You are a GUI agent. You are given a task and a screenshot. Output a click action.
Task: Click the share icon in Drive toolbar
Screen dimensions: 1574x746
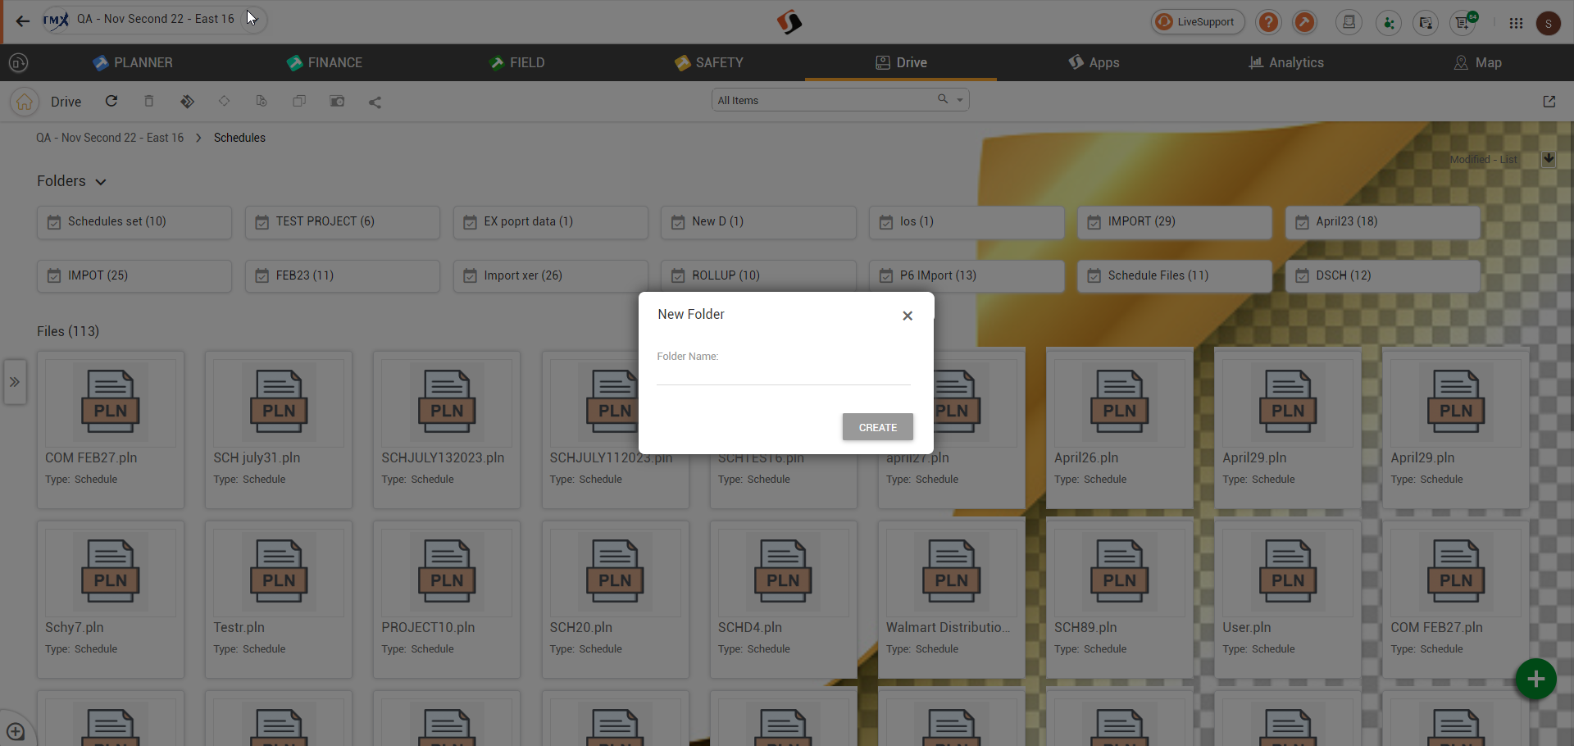click(x=375, y=102)
